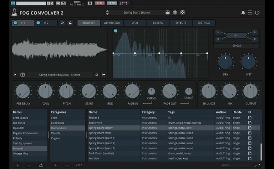Click the FADE IN curve small knob
The width and height of the screenshot is (274, 169).
pos(151,91)
